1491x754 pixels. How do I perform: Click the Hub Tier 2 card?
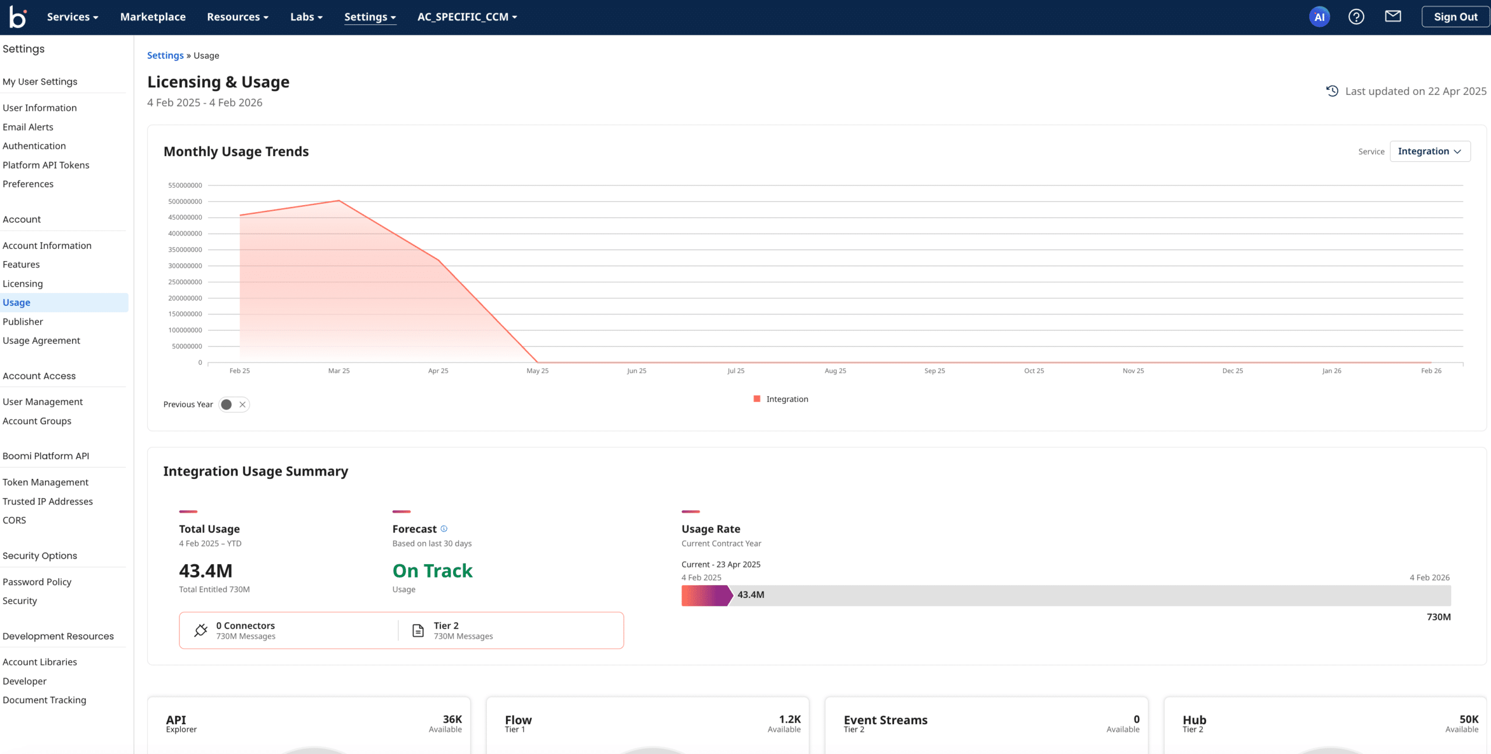1326,725
